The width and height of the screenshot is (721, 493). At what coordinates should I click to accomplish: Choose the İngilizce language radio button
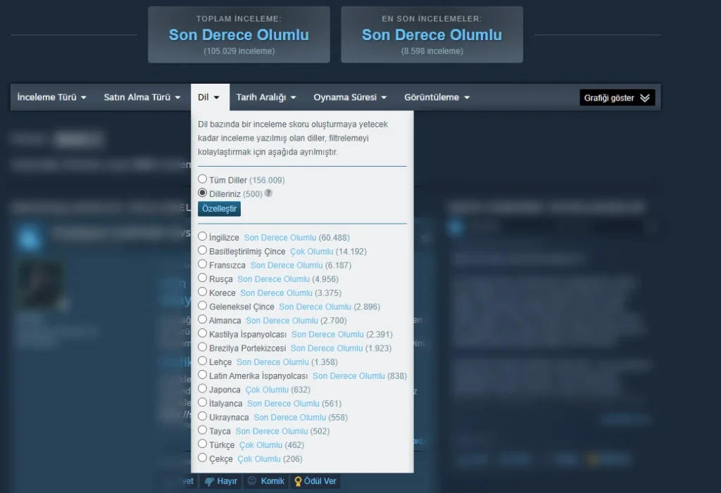click(x=202, y=236)
